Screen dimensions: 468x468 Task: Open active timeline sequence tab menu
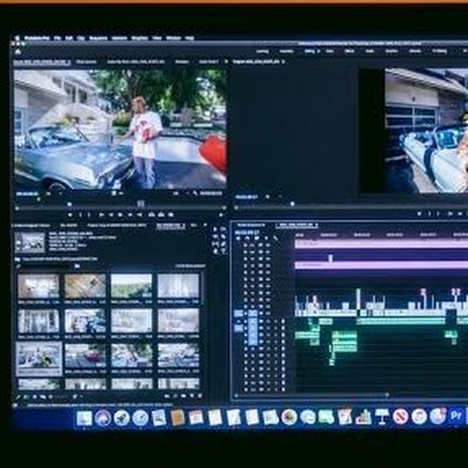316,225
